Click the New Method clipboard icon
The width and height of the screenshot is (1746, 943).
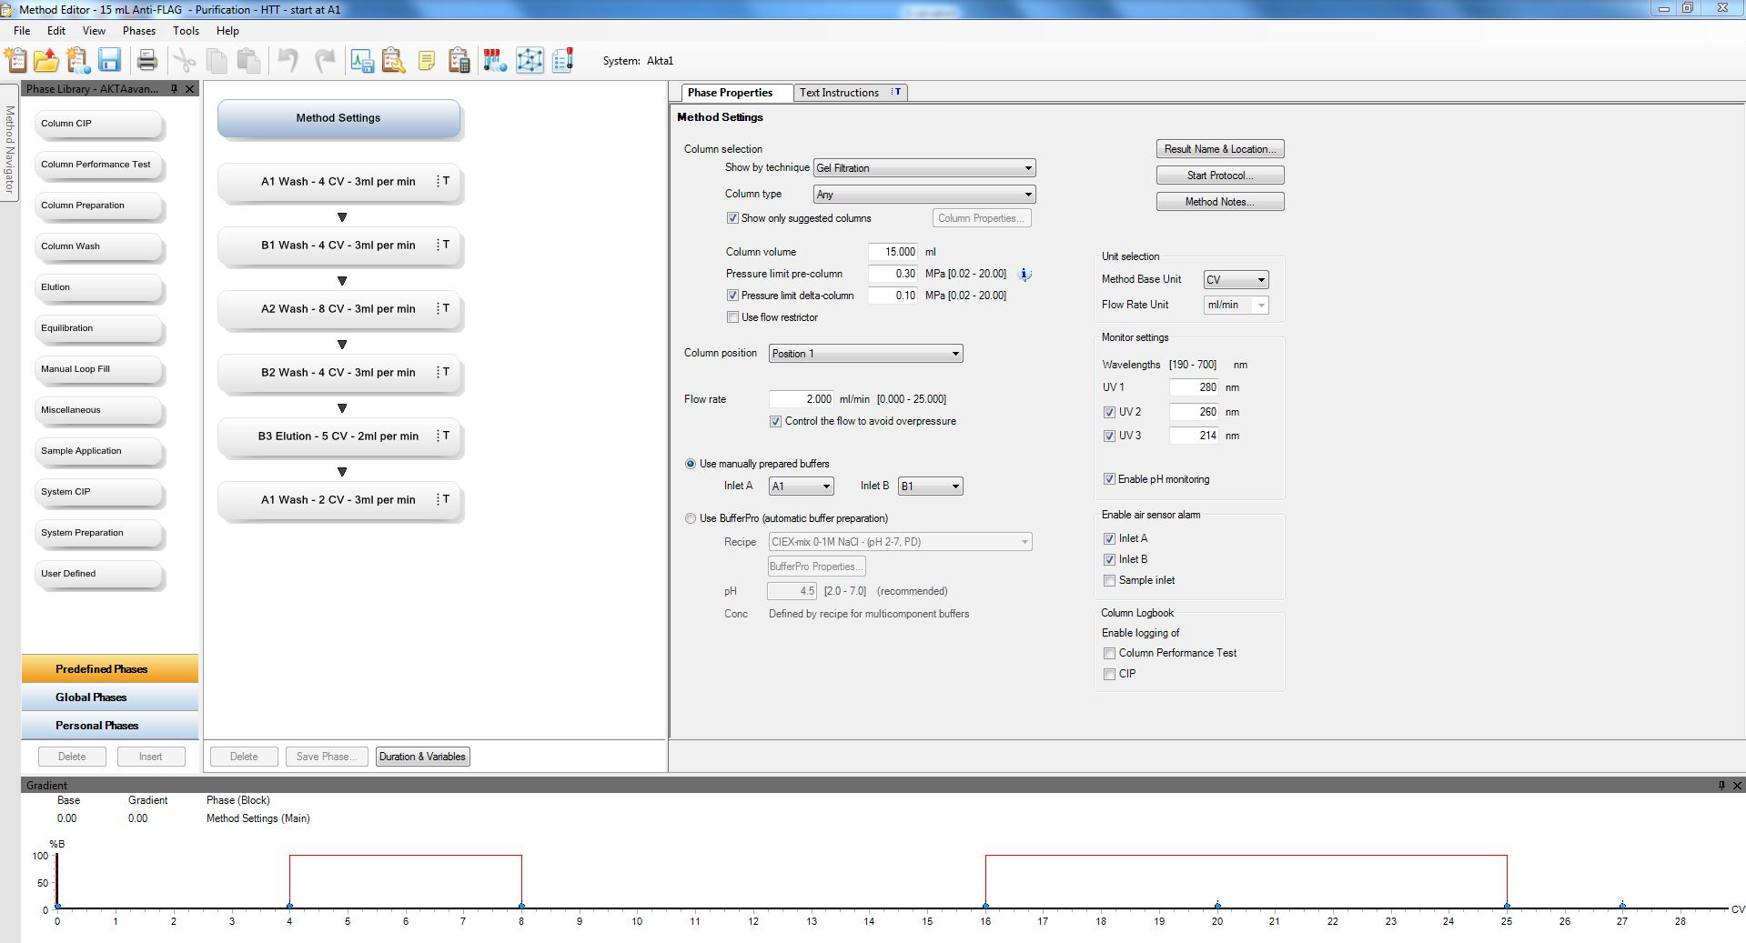(x=16, y=61)
